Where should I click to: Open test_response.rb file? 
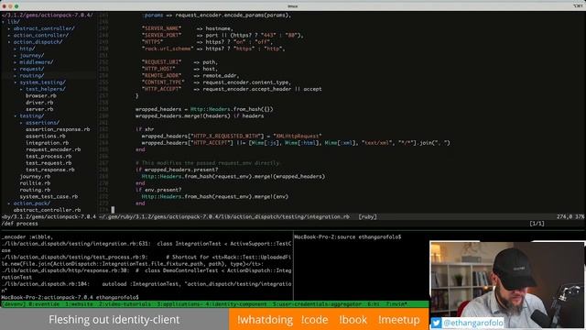[50, 170]
